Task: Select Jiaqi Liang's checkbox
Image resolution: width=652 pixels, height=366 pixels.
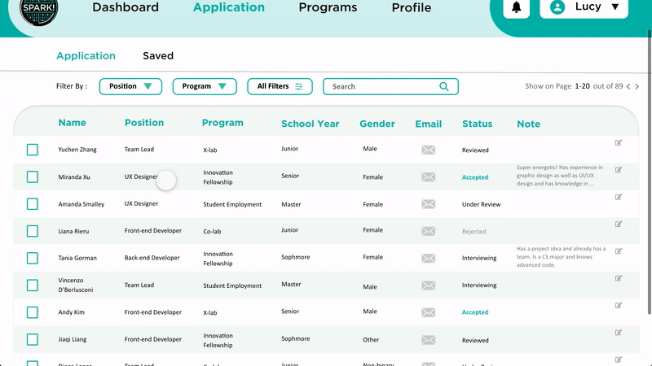Action: (x=33, y=340)
